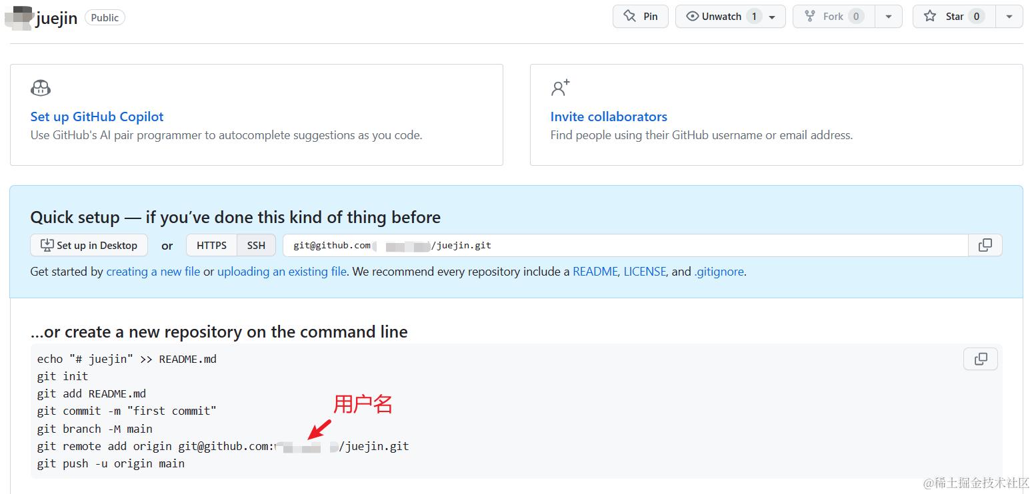Screen dimensions: 1034x494
Task: Click the Copilot icon in the setup card
Action: [x=41, y=88]
